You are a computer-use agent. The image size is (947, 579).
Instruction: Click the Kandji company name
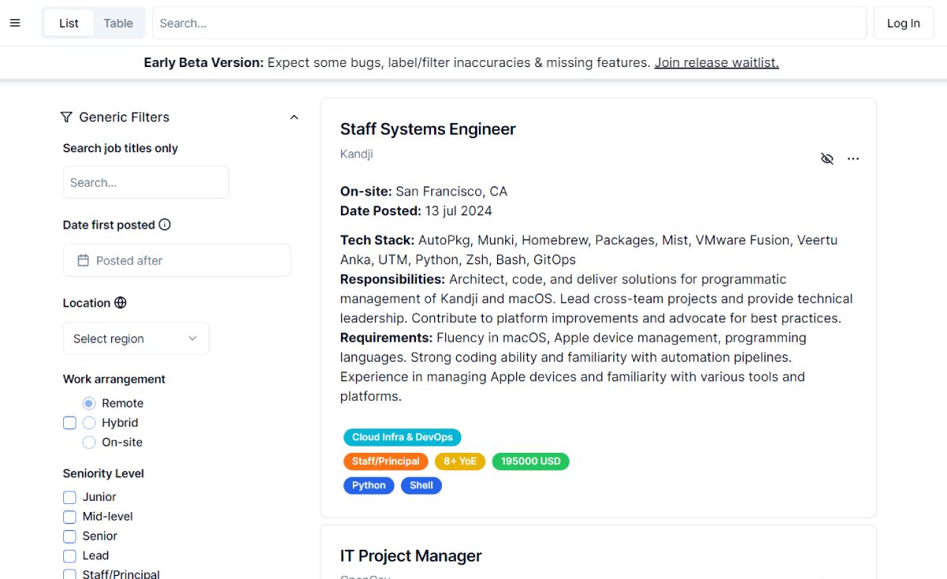357,154
